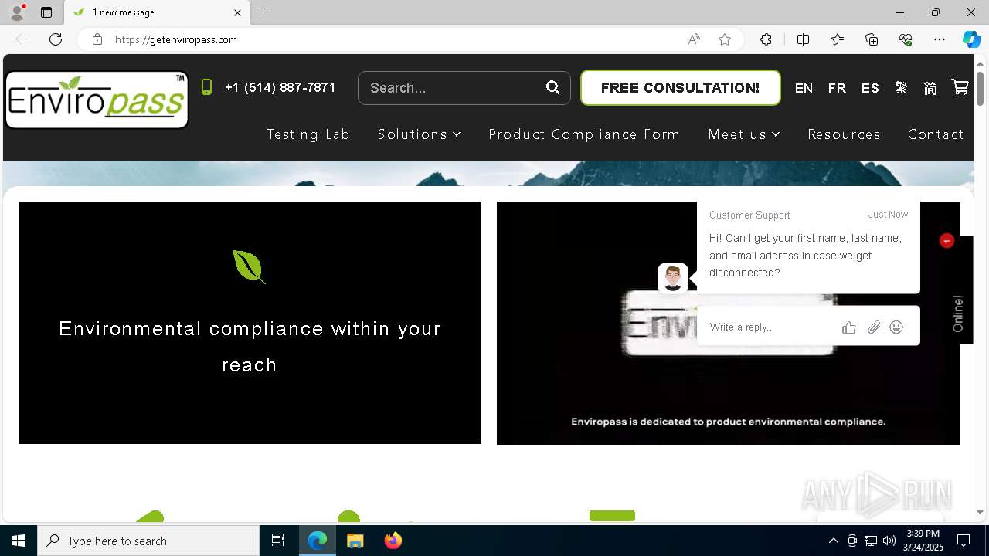Open the Windows Start menu
Viewport: 989px width, 556px height.
click(19, 541)
